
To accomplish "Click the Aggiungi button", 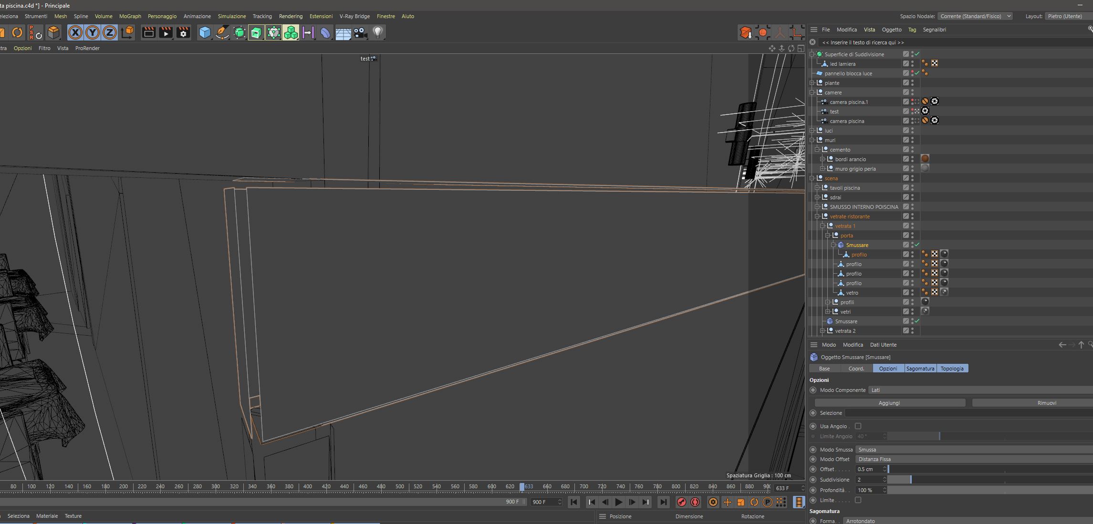I will click(889, 403).
